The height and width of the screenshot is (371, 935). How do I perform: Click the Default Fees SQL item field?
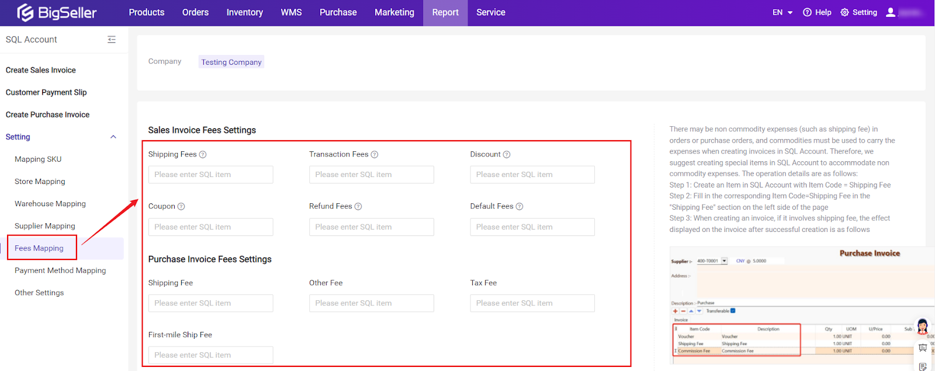pyautogui.click(x=532, y=227)
